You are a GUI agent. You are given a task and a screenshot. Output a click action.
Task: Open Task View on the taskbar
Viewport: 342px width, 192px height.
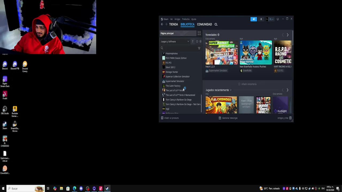[48, 189]
